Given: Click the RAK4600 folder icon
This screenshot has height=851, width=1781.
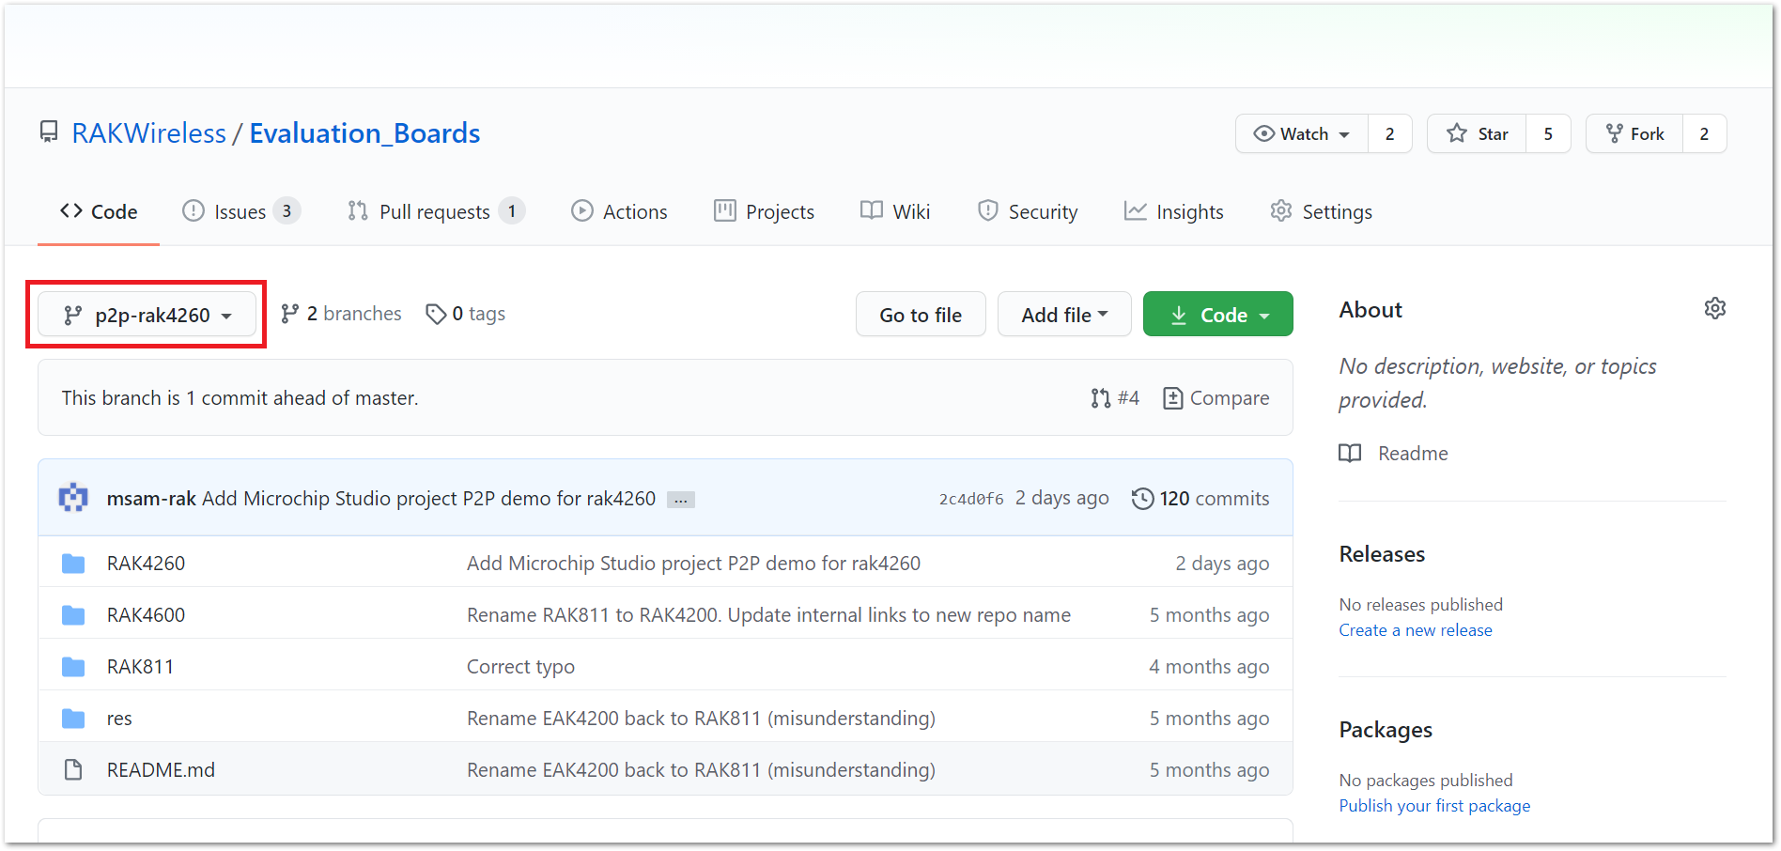Looking at the screenshot, I should point(73,615).
